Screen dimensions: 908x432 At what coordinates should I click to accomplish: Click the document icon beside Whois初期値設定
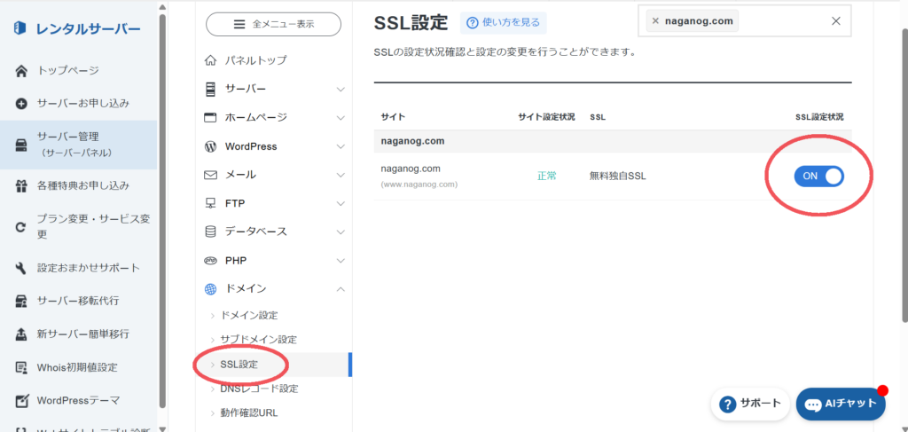(21, 367)
